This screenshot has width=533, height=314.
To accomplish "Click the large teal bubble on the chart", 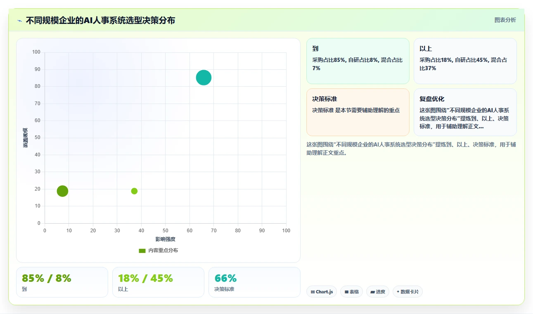I will (x=204, y=78).
